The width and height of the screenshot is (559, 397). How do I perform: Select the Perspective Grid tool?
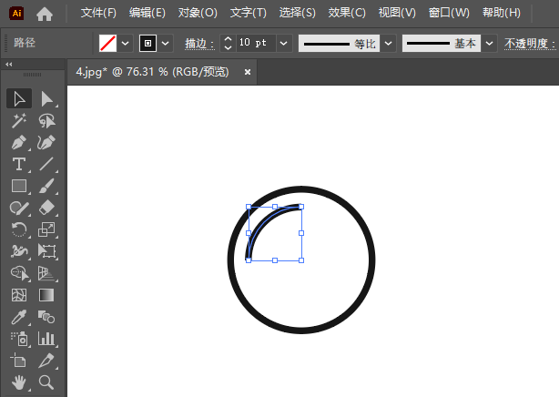pyautogui.click(x=46, y=273)
